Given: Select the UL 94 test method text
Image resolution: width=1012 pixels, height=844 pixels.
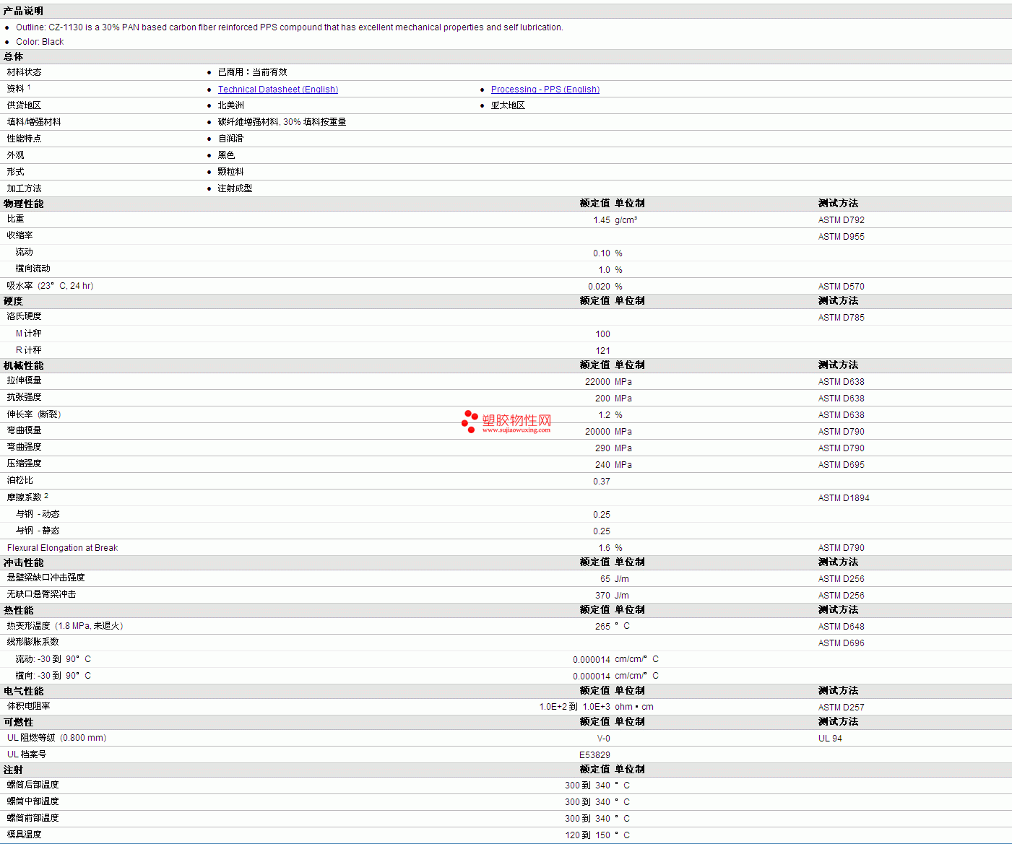Looking at the screenshot, I should [x=830, y=739].
